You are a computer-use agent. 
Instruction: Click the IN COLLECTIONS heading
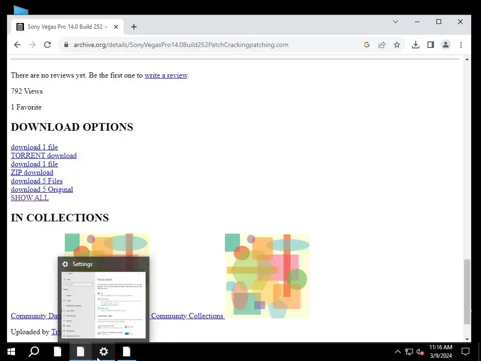click(60, 218)
